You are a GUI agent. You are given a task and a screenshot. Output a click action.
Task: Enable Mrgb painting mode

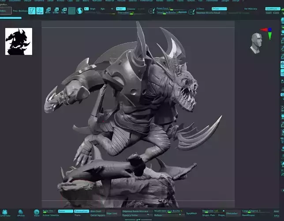[93, 9]
